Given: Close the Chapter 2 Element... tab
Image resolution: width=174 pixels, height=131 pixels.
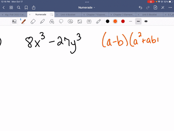Looking at the screenshot, I should [x=111, y=15].
